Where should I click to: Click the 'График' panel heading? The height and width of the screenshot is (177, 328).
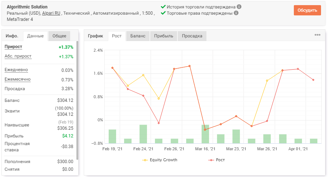[95, 36]
